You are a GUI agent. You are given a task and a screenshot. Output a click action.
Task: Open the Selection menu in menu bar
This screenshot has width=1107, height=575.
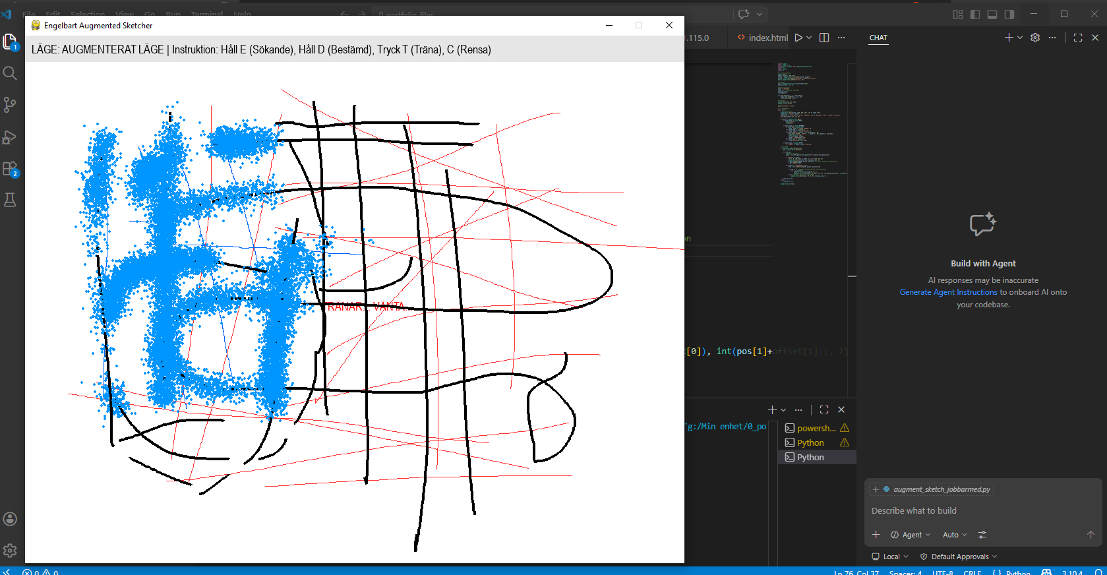[87, 14]
